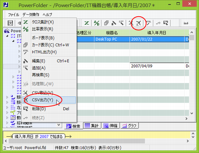Click the leftmost toolbar icon below ファイル
199x153 pixels.
[x=10, y=23]
